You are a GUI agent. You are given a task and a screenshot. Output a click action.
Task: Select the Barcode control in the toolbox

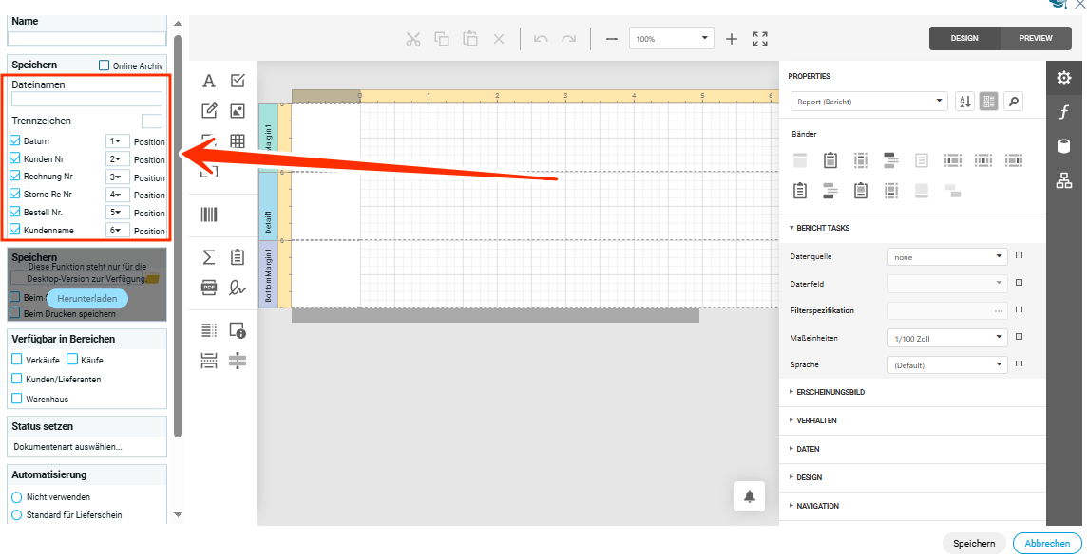(209, 214)
